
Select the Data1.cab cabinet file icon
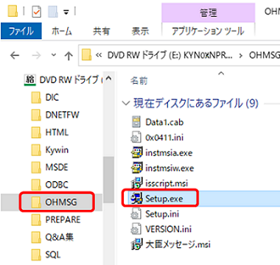pyautogui.click(x=136, y=122)
